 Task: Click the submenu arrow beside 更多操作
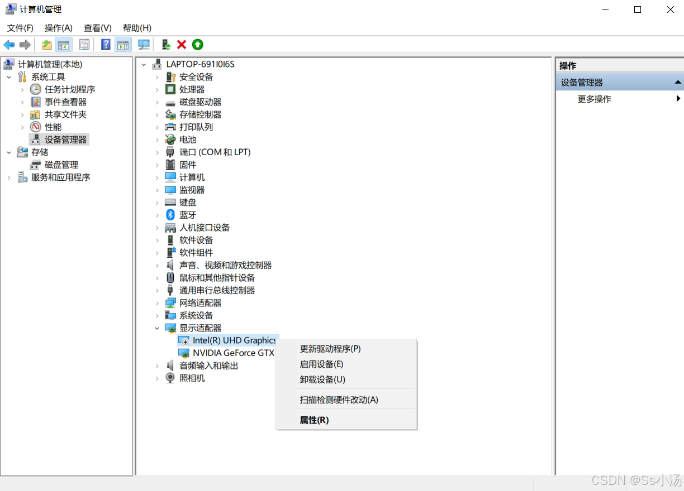click(x=678, y=99)
